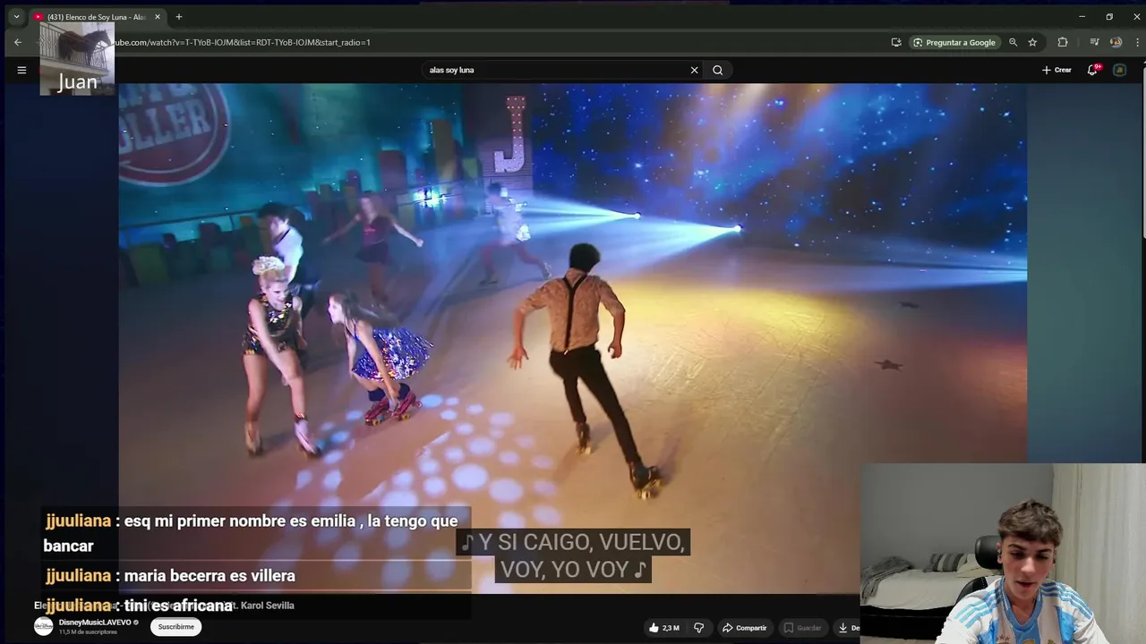This screenshot has height=644, width=1146.
Task: Open the DisneyMusicLAVEVO channel link
Action: (95, 623)
